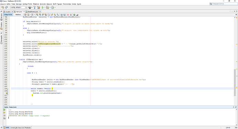Open the Ferramentas menu
The width and height of the screenshot is (238, 129).
[67, 4]
